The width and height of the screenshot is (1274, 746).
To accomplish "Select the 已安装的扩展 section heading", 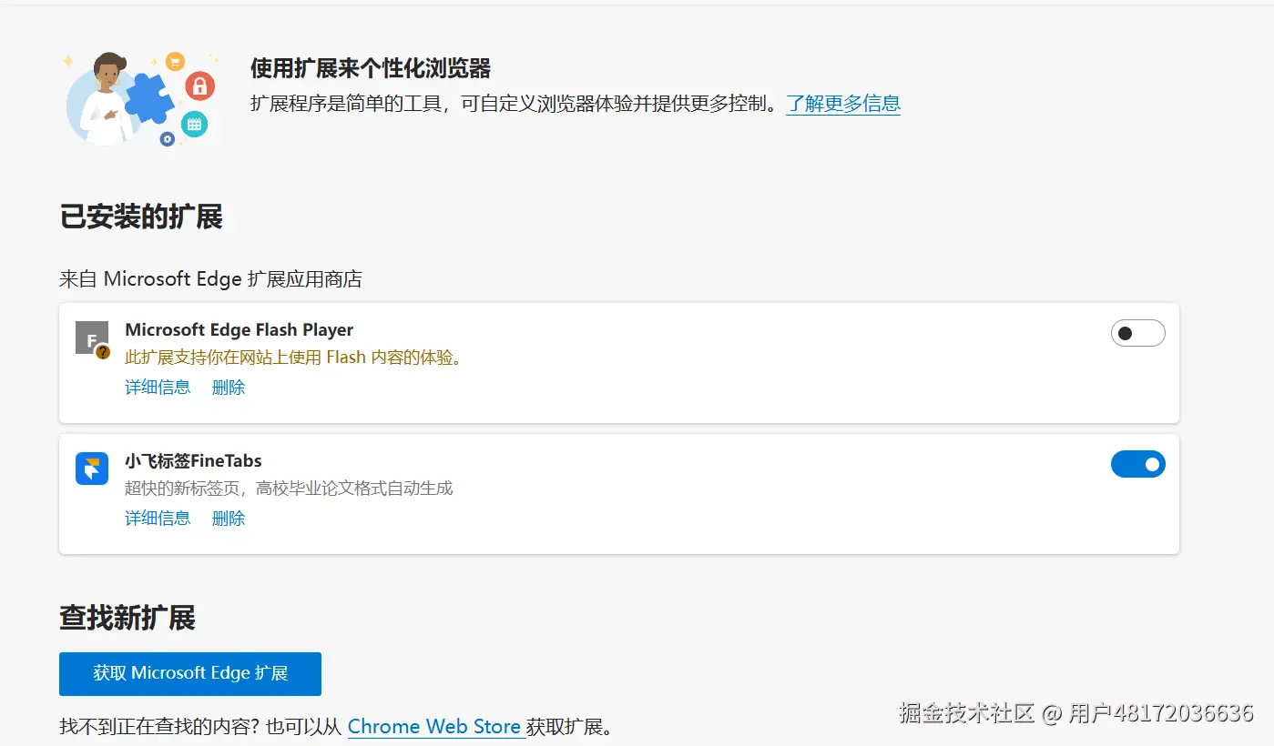I will (139, 216).
